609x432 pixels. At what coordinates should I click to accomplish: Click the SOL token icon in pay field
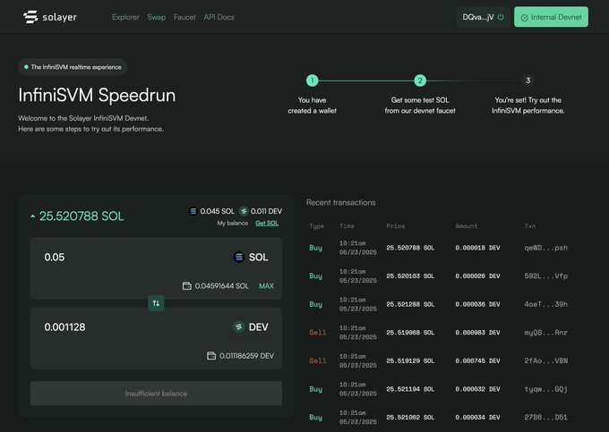(238, 257)
